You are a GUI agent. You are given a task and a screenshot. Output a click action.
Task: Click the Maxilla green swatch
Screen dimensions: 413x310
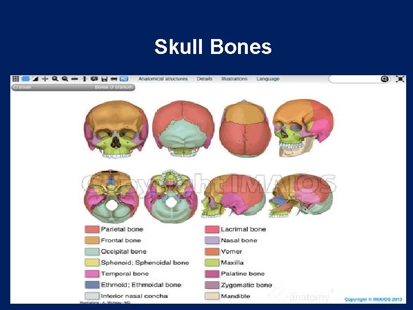coord(212,262)
